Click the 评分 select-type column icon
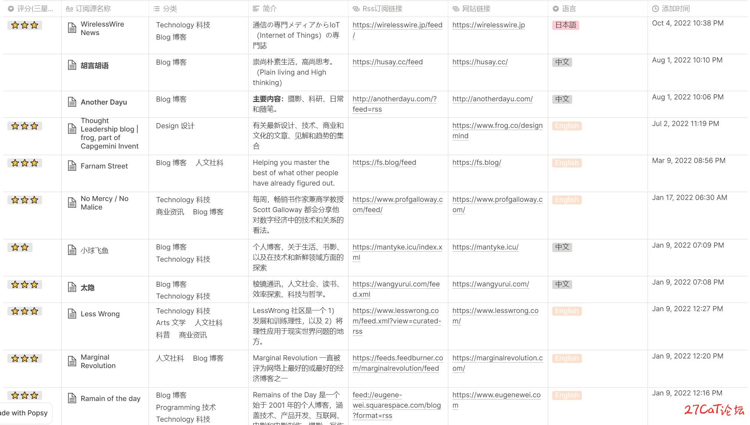The image size is (750, 425). click(x=11, y=8)
